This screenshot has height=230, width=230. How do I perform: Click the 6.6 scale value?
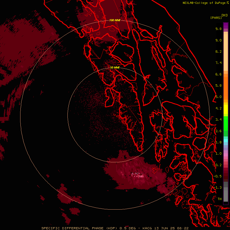(x=218, y=74)
